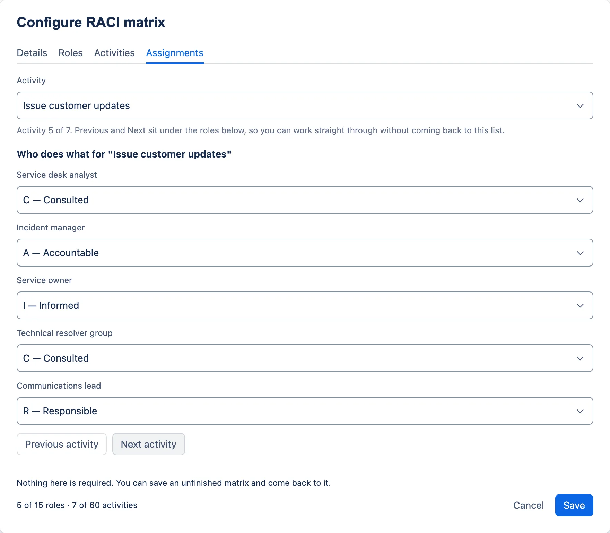Click the 'Activity 5 of 7' helper text
Image resolution: width=610 pixels, height=533 pixels.
[261, 130]
